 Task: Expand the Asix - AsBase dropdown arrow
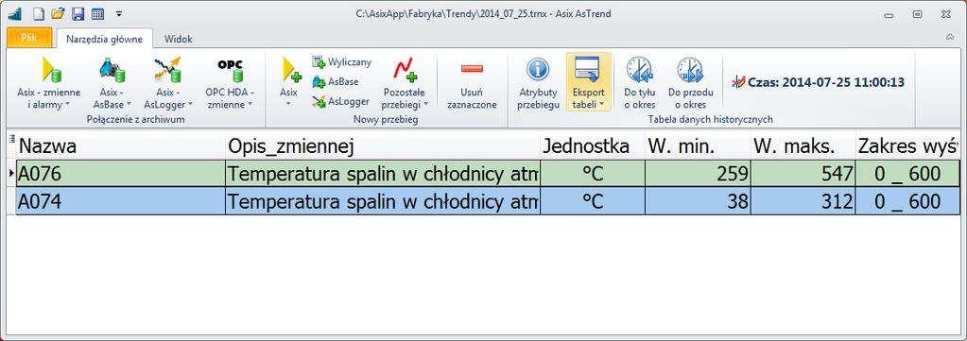pyautogui.click(x=129, y=105)
